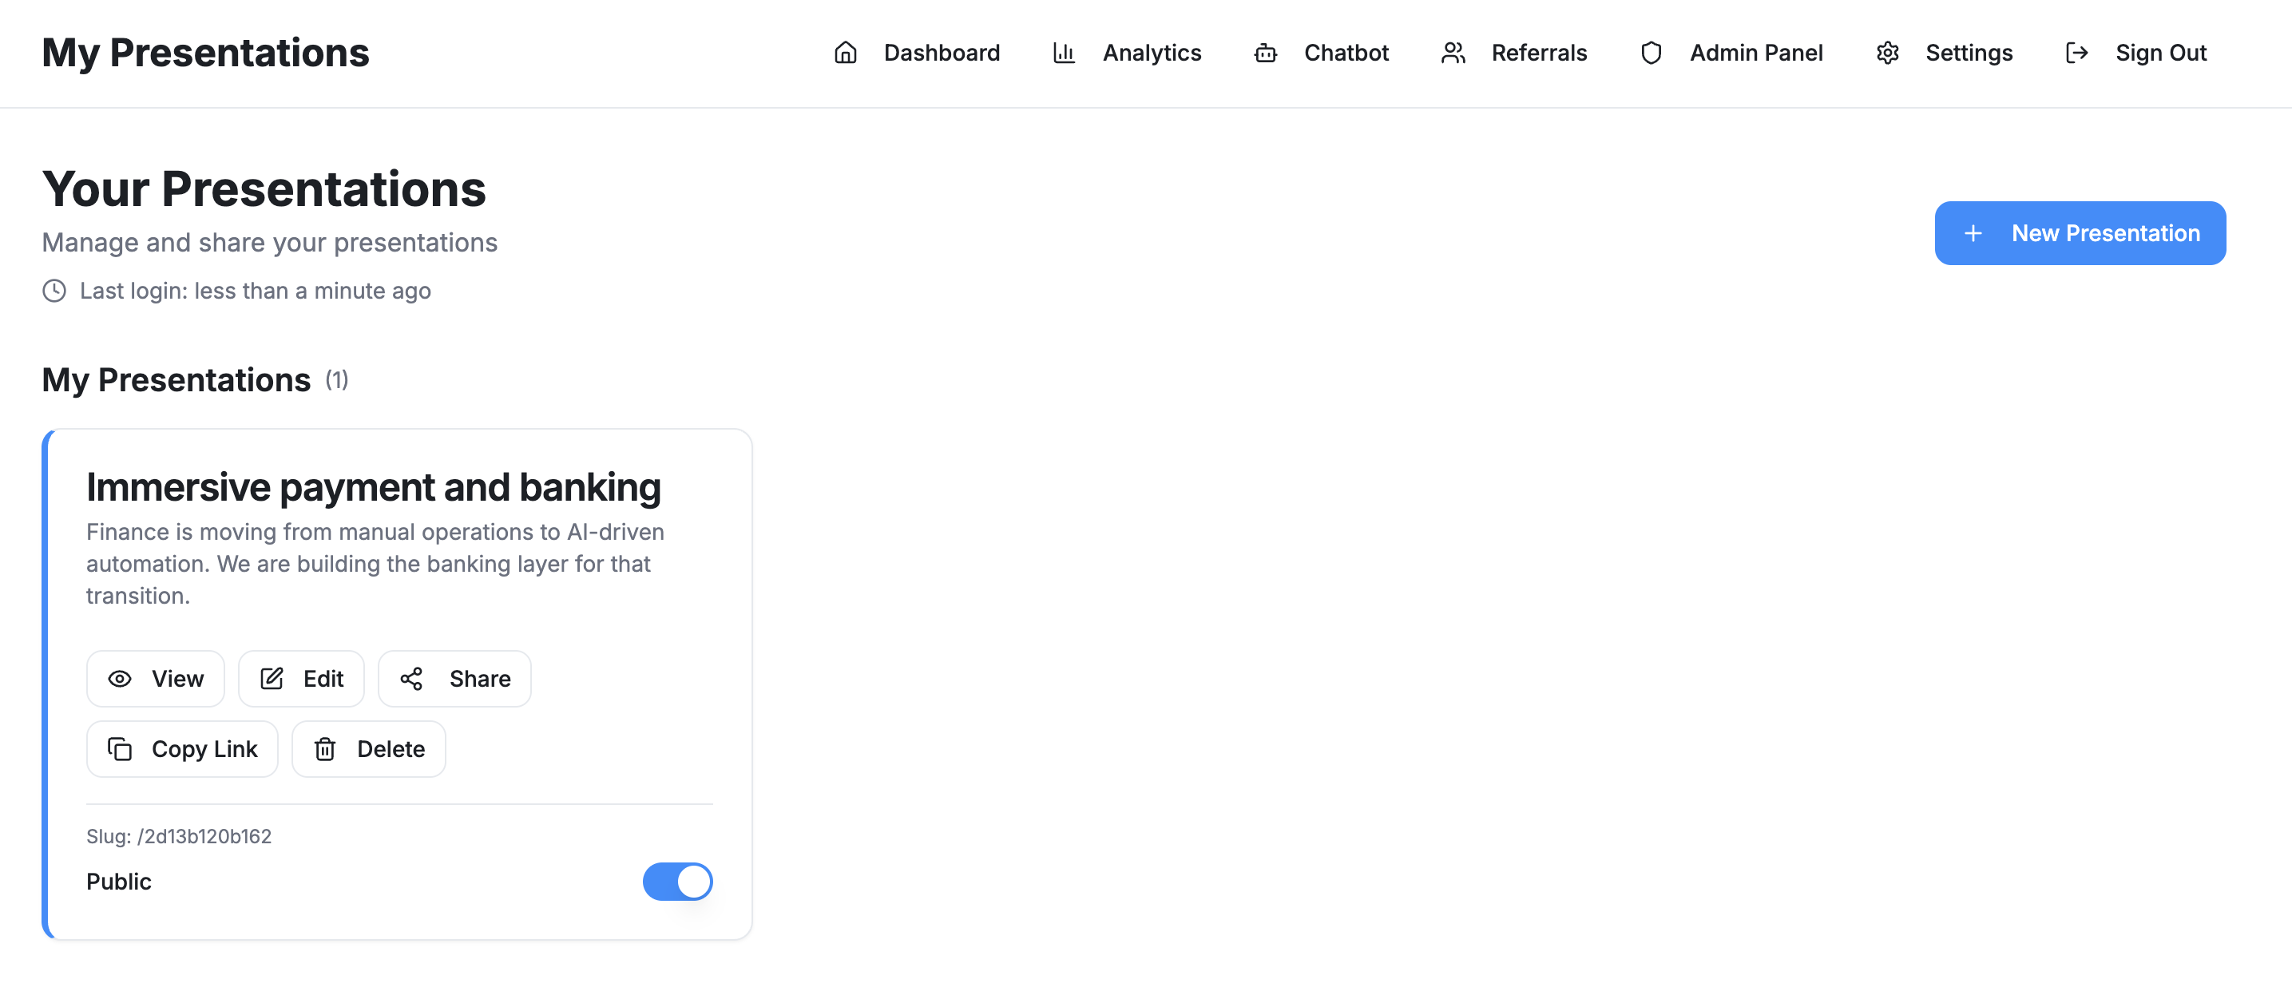Open Chatbot from the navigation bar

click(1346, 54)
